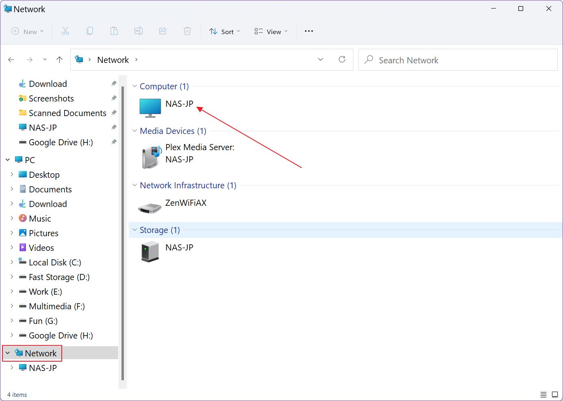Switch to details view icon in status bar
Screen dimensions: 563x401
[544, 395]
